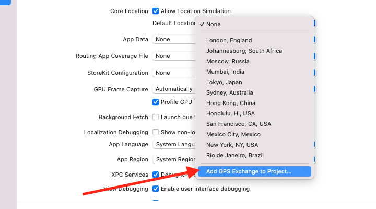Toggle Allow Location Simulation checkbox
This screenshot has height=209, width=376.
click(x=156, y=11)
